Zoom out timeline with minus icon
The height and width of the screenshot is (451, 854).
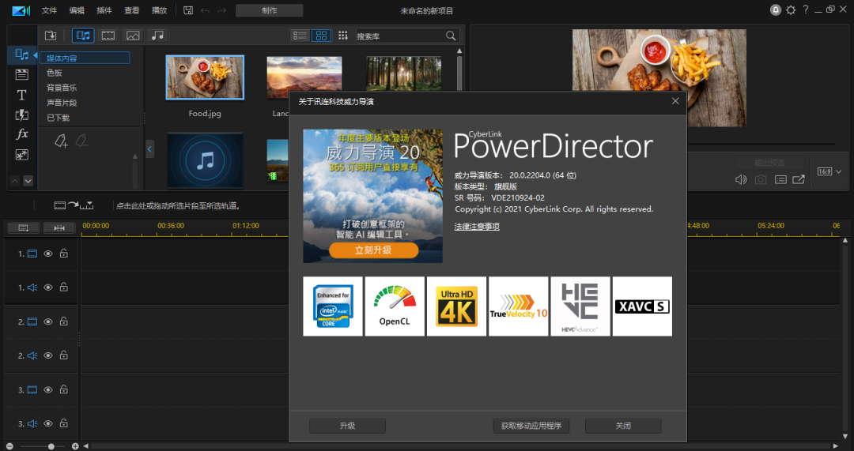pyautogui.click(x=9, y=446)
